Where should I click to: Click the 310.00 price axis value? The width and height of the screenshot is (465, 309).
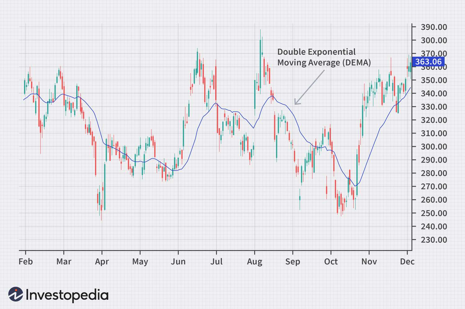coord(434,134)
